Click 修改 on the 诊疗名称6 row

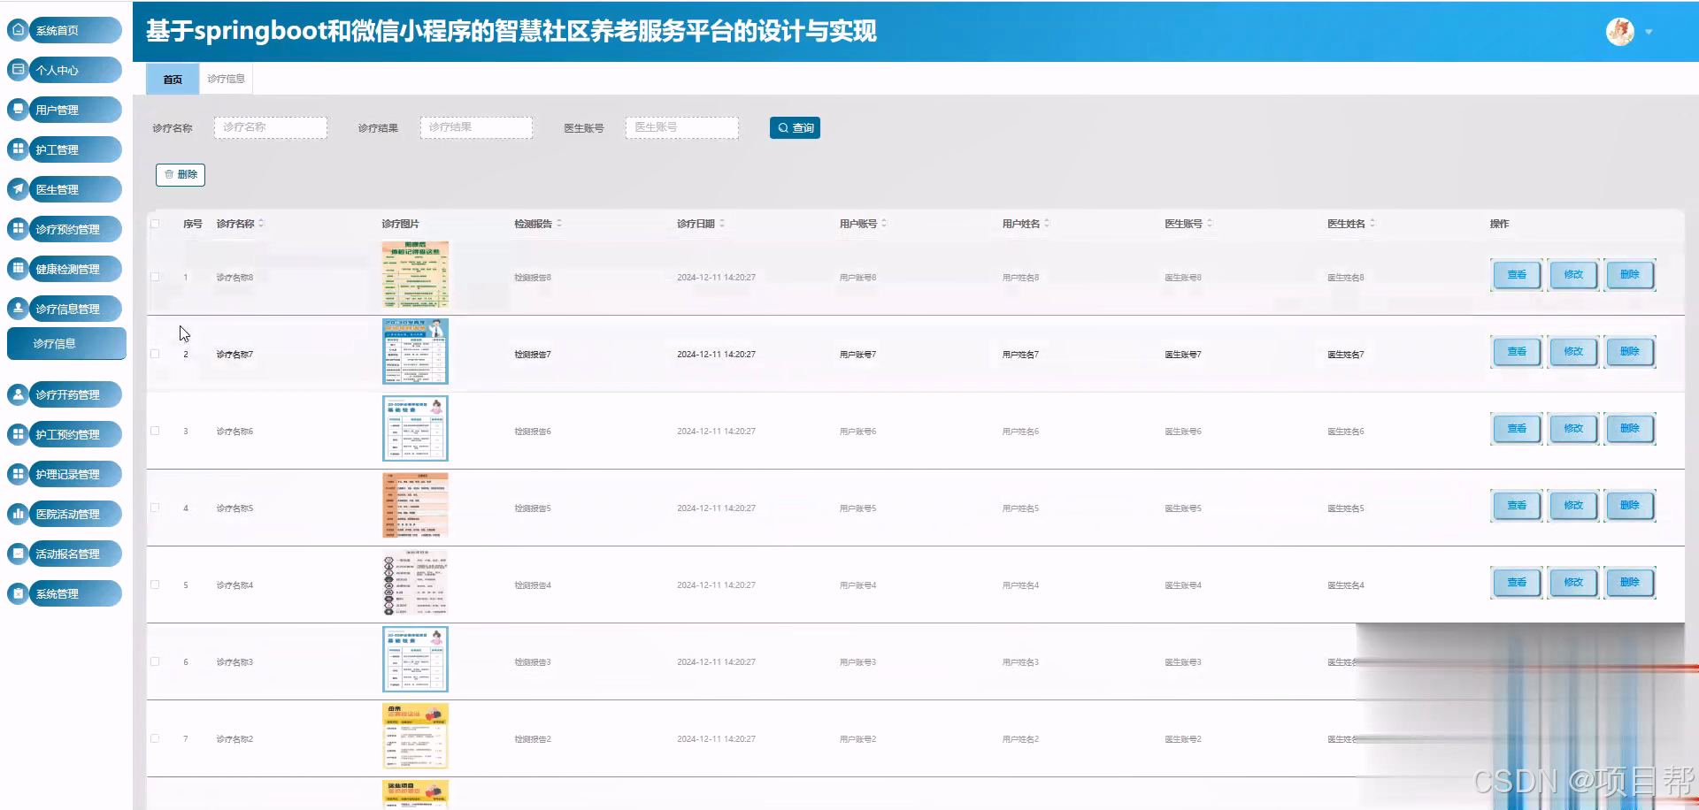1572,428
